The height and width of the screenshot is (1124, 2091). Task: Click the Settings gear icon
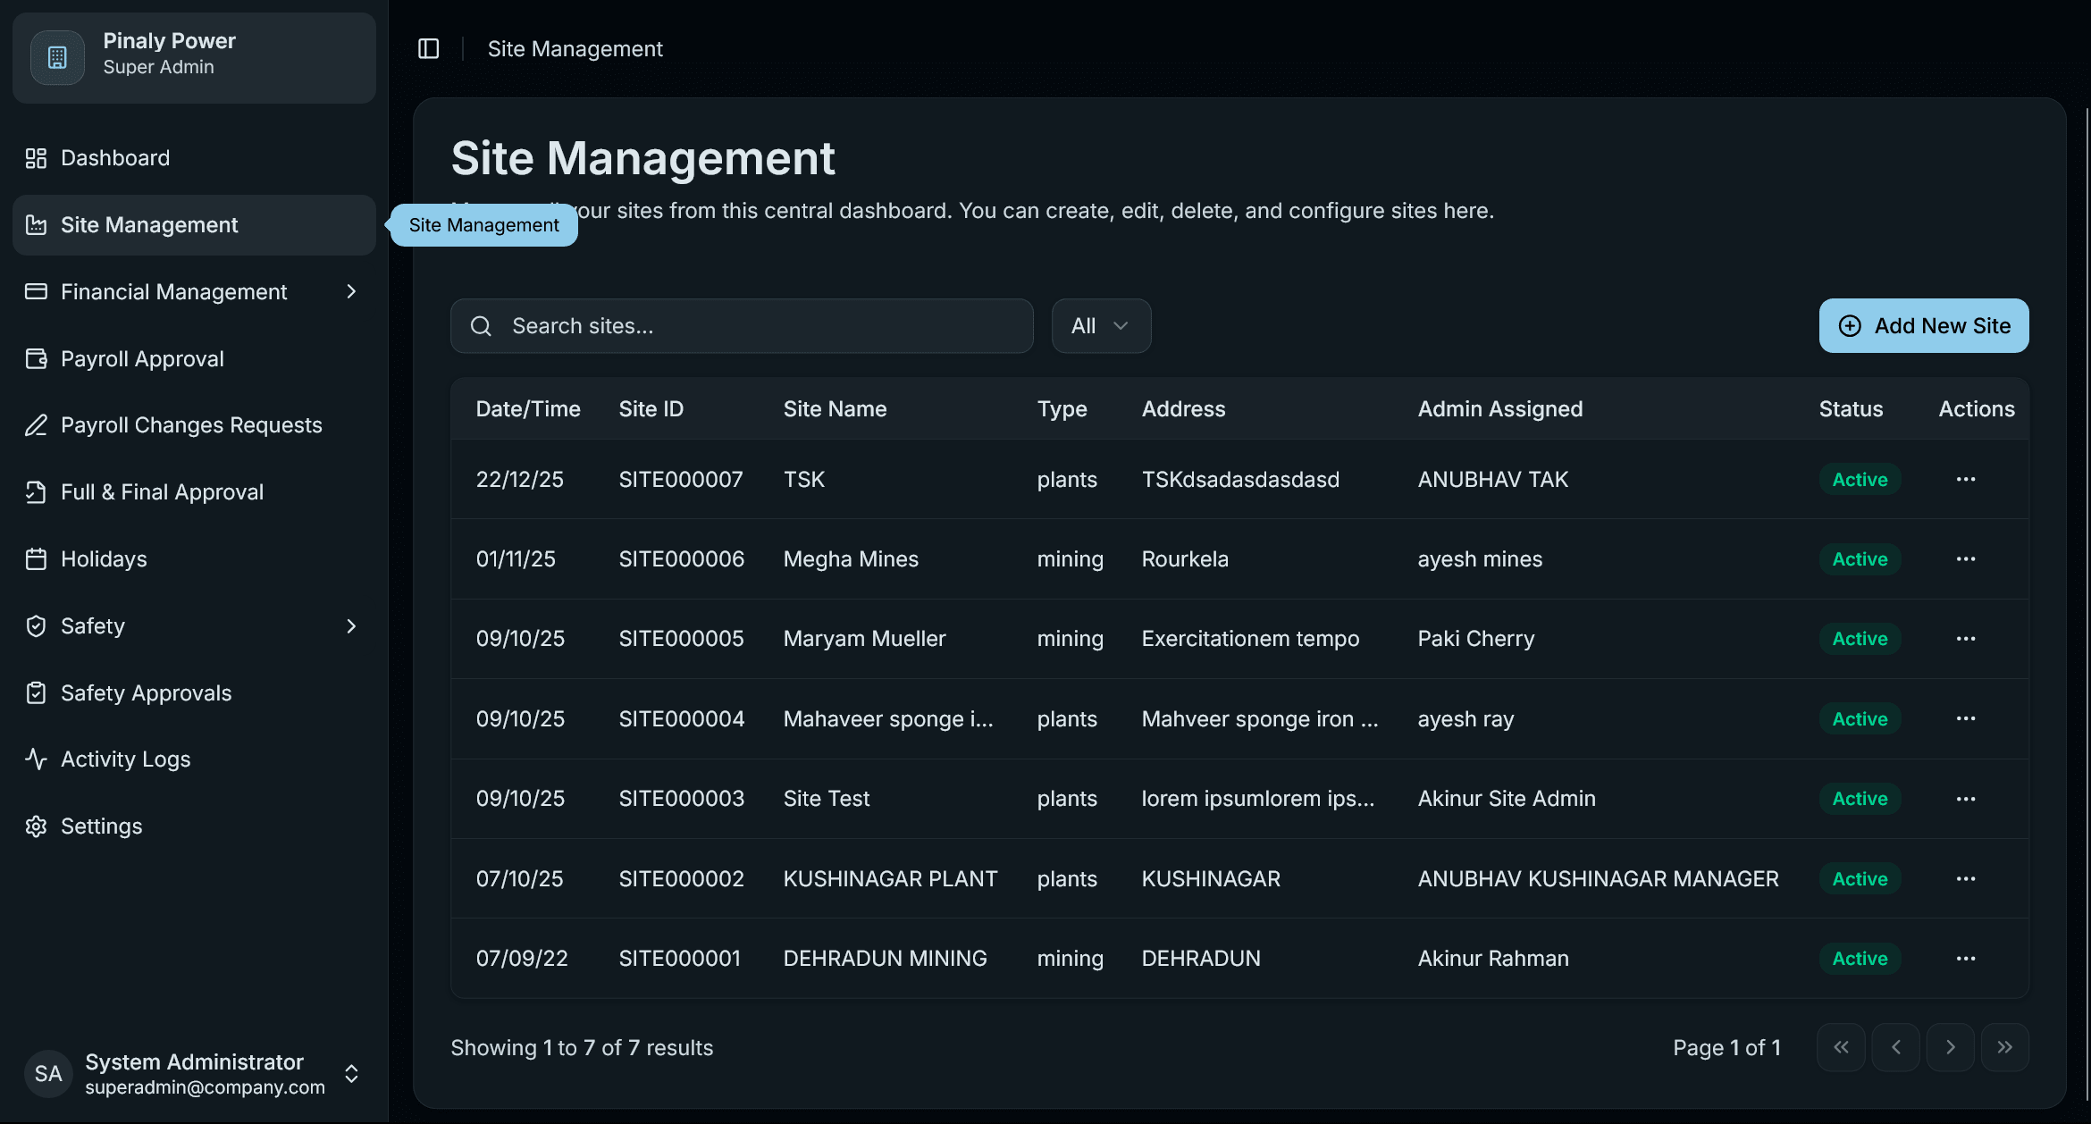[x=36, y=826]
